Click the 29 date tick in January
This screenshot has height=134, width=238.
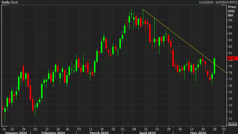(x=23, y=129)
